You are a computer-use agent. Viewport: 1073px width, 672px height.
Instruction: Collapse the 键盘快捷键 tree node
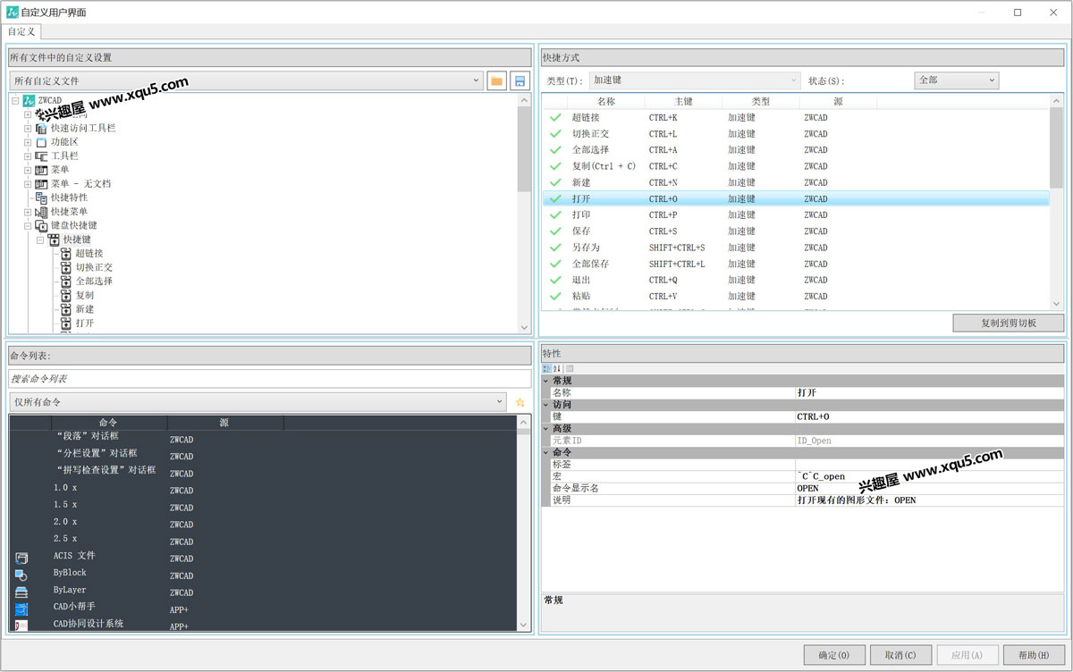coord(28,225)
